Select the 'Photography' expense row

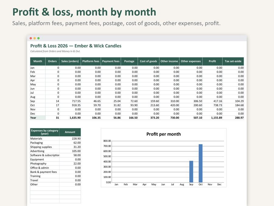pos(55,164)
